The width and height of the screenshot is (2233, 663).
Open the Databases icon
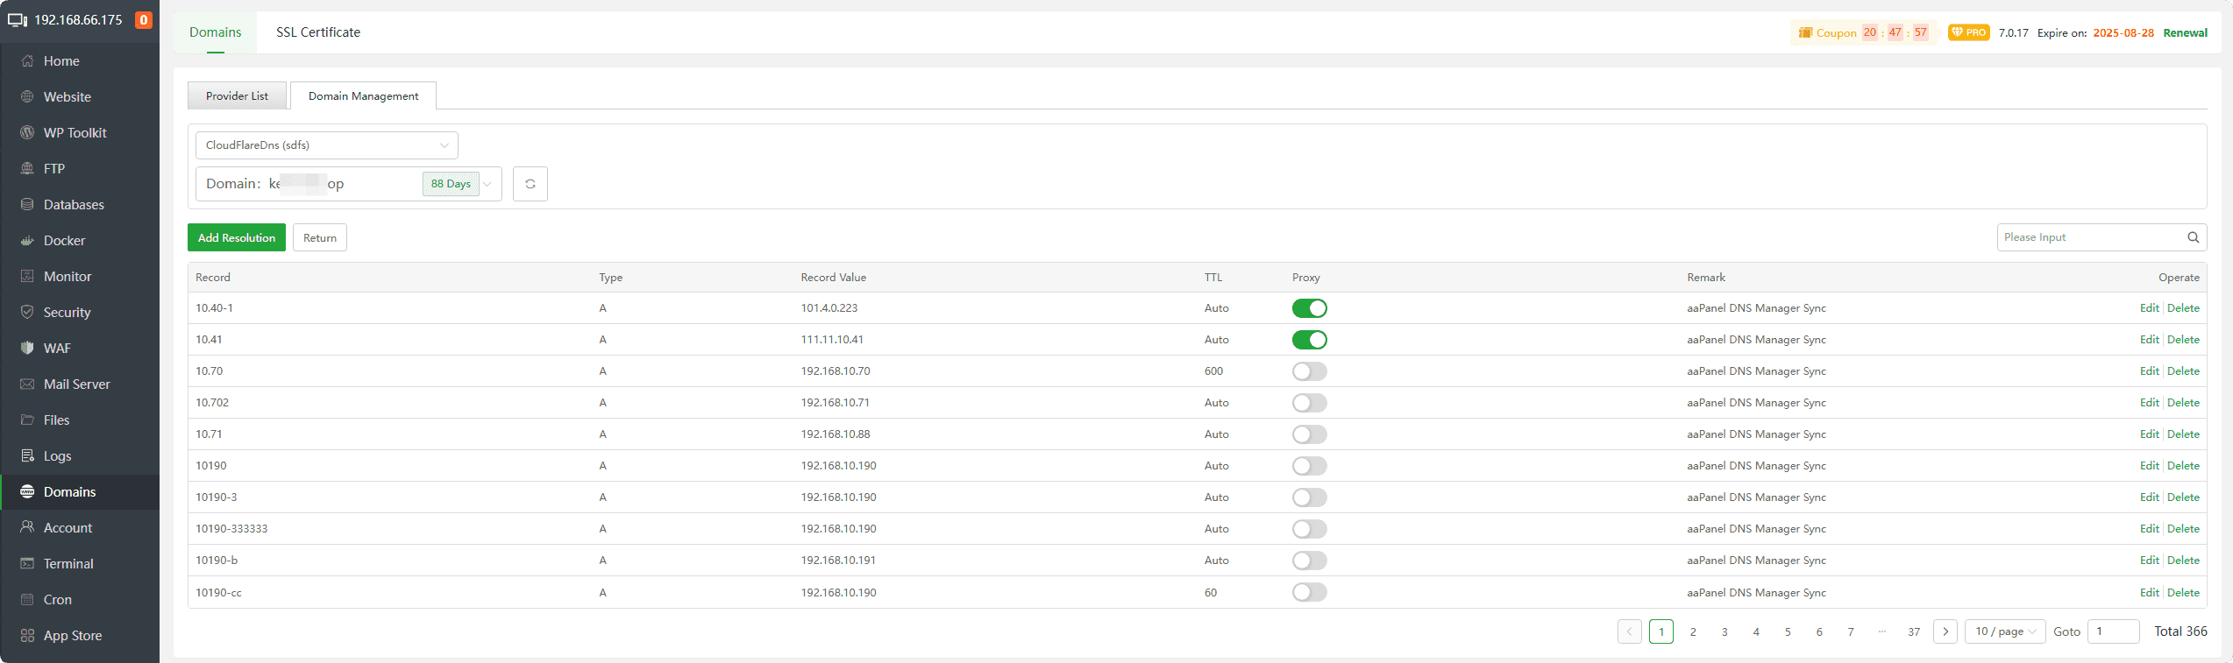pyautogui.click(x=27, y=204)
